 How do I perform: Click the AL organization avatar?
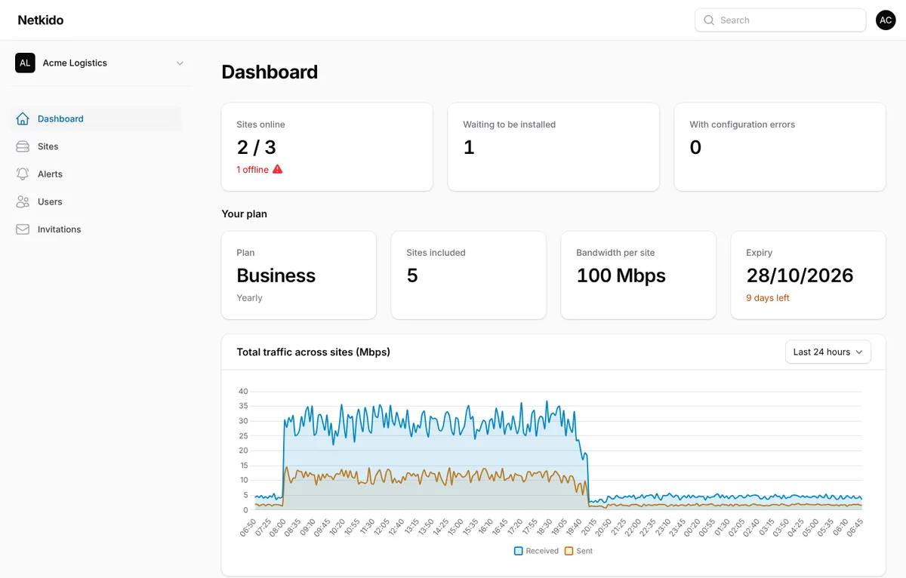[25, 63]
